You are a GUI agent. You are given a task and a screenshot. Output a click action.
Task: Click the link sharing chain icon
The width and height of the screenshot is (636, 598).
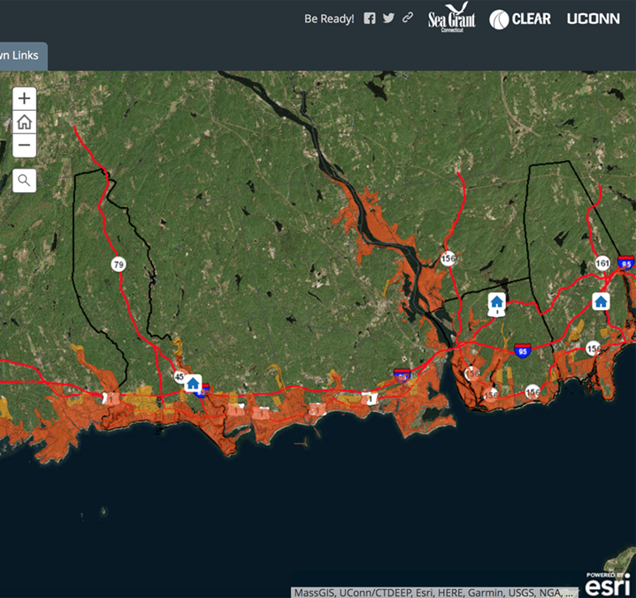click(407, 18)
